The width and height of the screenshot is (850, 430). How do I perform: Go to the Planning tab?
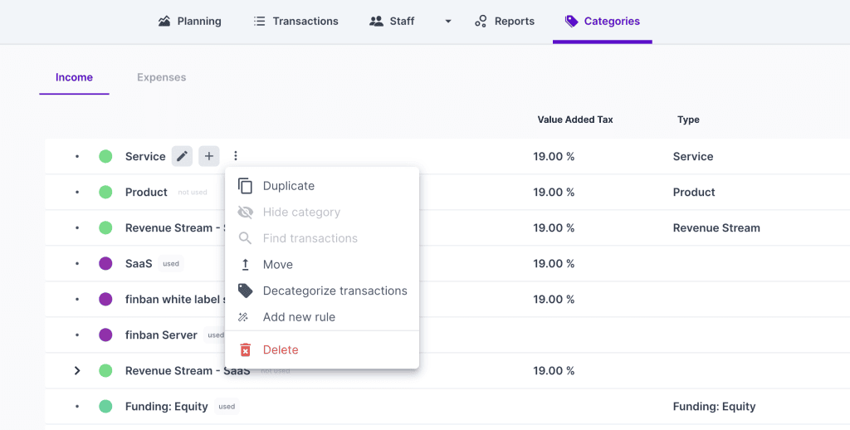click(x=190, y=22)
